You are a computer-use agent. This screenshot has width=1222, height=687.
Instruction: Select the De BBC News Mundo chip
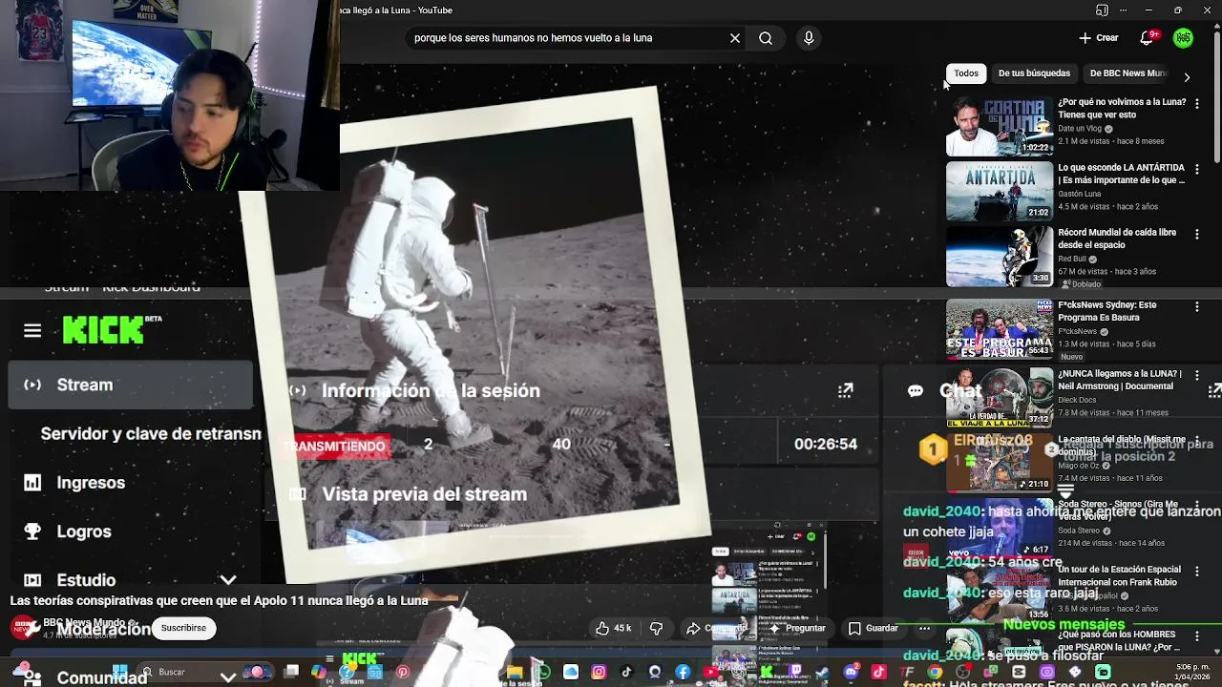point(1128,73)
